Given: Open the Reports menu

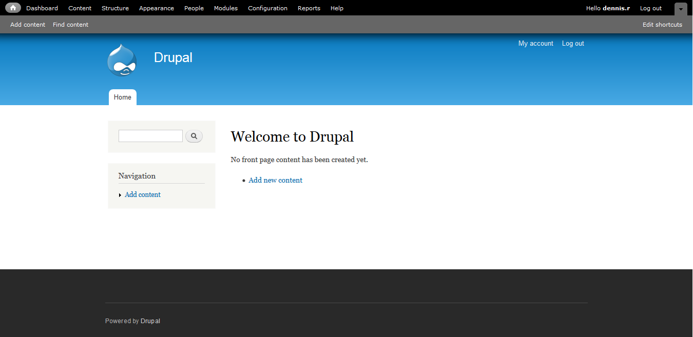Looking at the screenshot, I should tap(309, 8).
